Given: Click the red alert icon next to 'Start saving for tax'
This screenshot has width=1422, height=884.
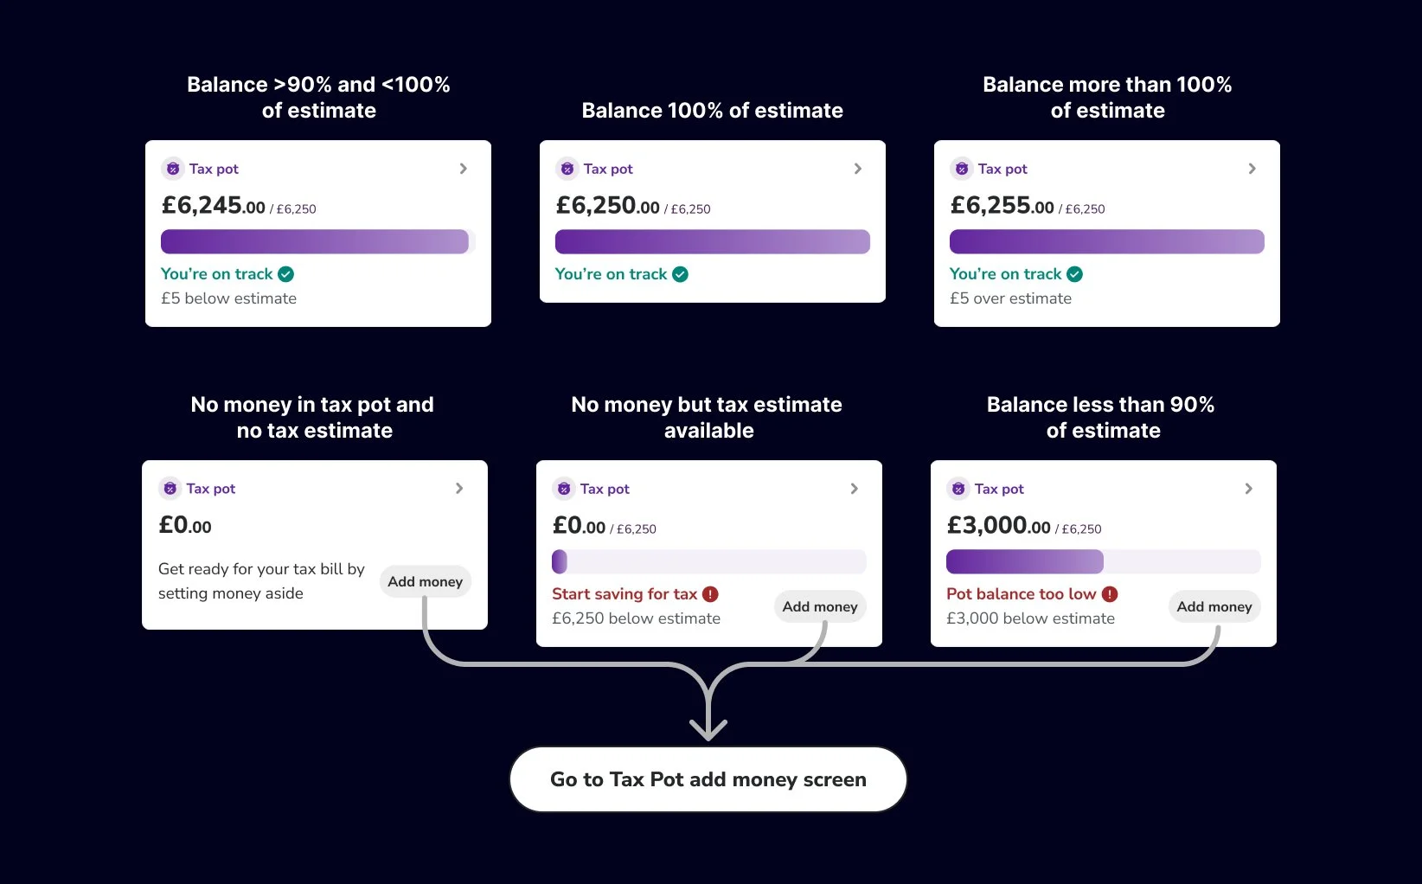Looking at the screenshot, I should (710, 594).
